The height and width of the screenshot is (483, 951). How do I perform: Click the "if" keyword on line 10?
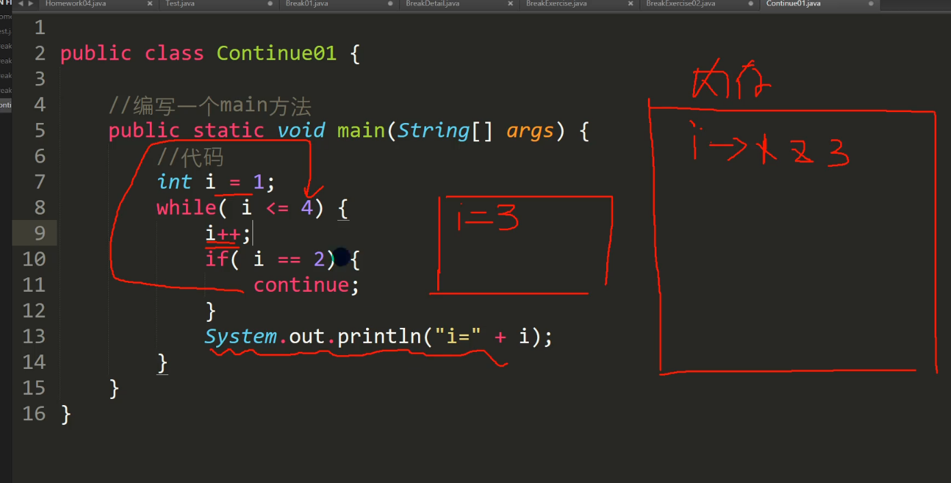[217, 259]
